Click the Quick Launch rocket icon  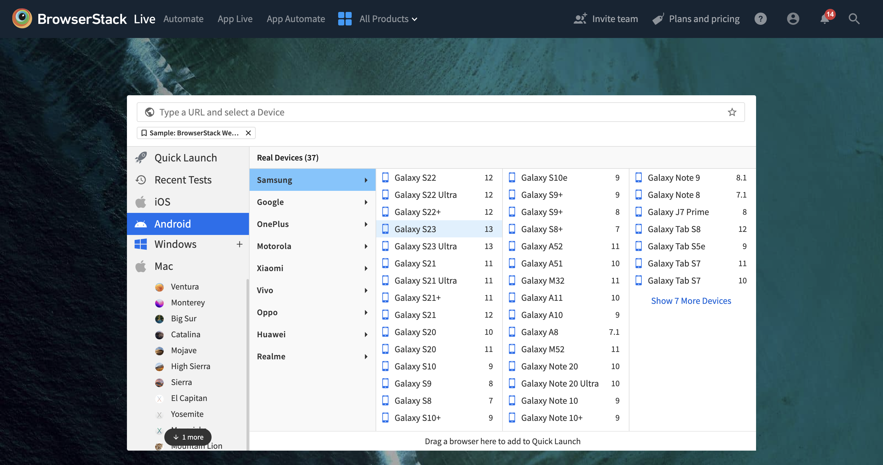pos(143,157)
